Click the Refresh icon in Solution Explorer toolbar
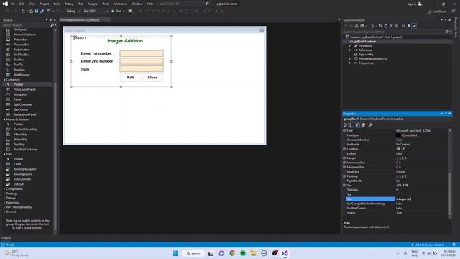This screenshot has height=259, width=460. point(385,26)
